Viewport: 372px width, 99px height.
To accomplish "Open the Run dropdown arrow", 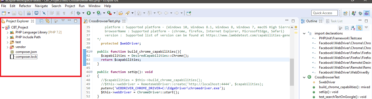I will (94, 13).
